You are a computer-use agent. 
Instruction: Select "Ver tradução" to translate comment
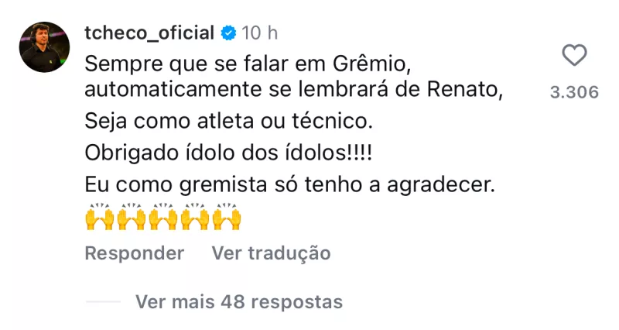point(271,253)
